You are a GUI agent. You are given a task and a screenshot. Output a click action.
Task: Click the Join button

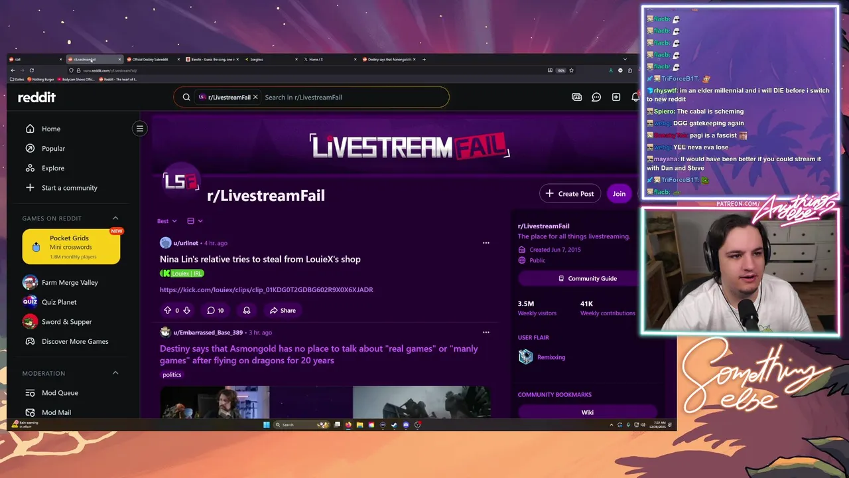coord(619,194)
